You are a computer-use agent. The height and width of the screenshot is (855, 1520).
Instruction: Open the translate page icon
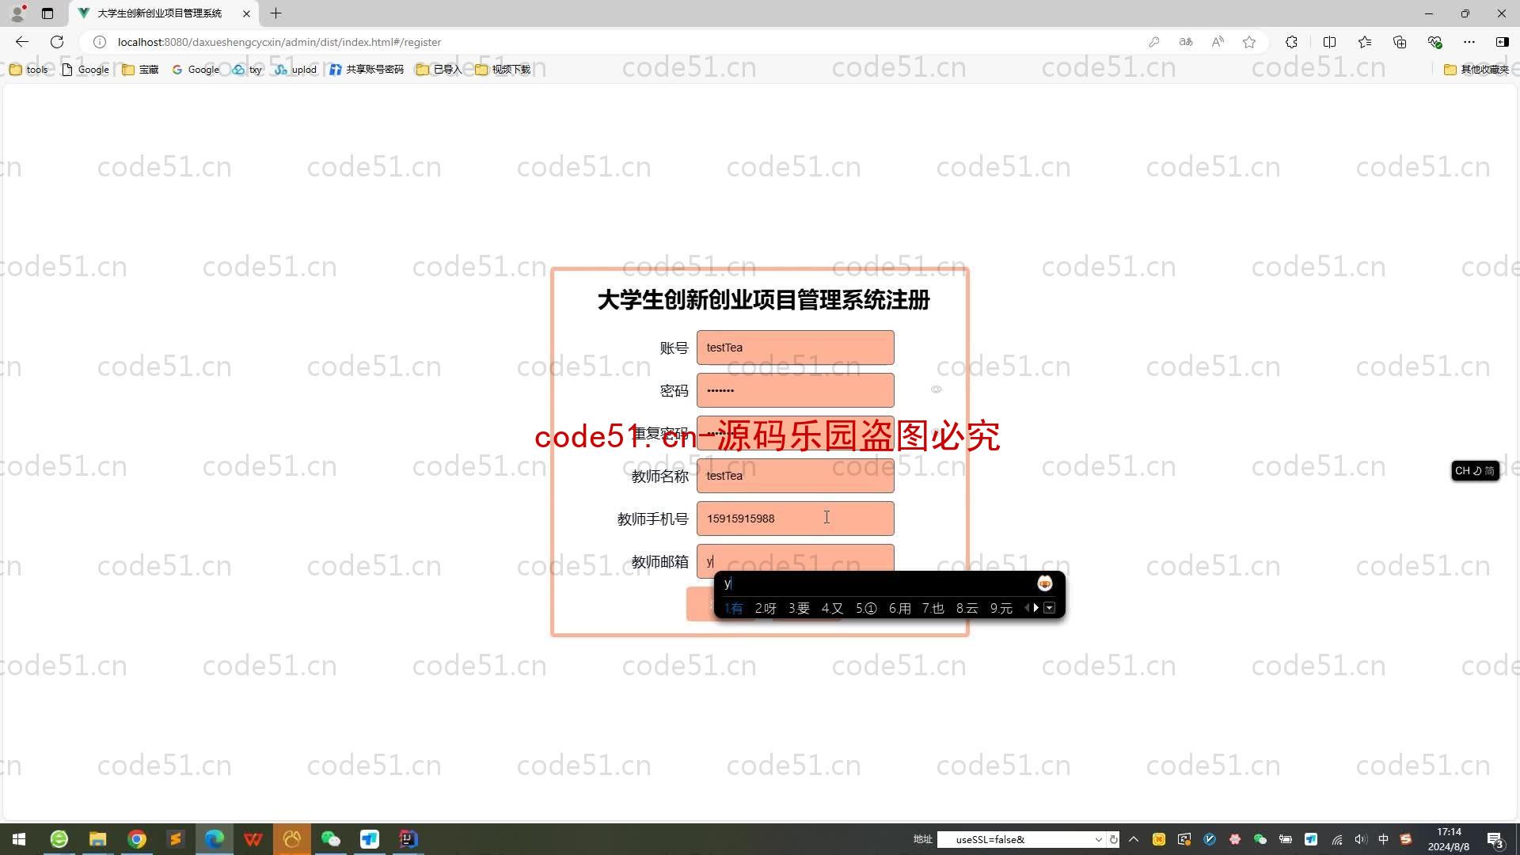click(1186, 42)
